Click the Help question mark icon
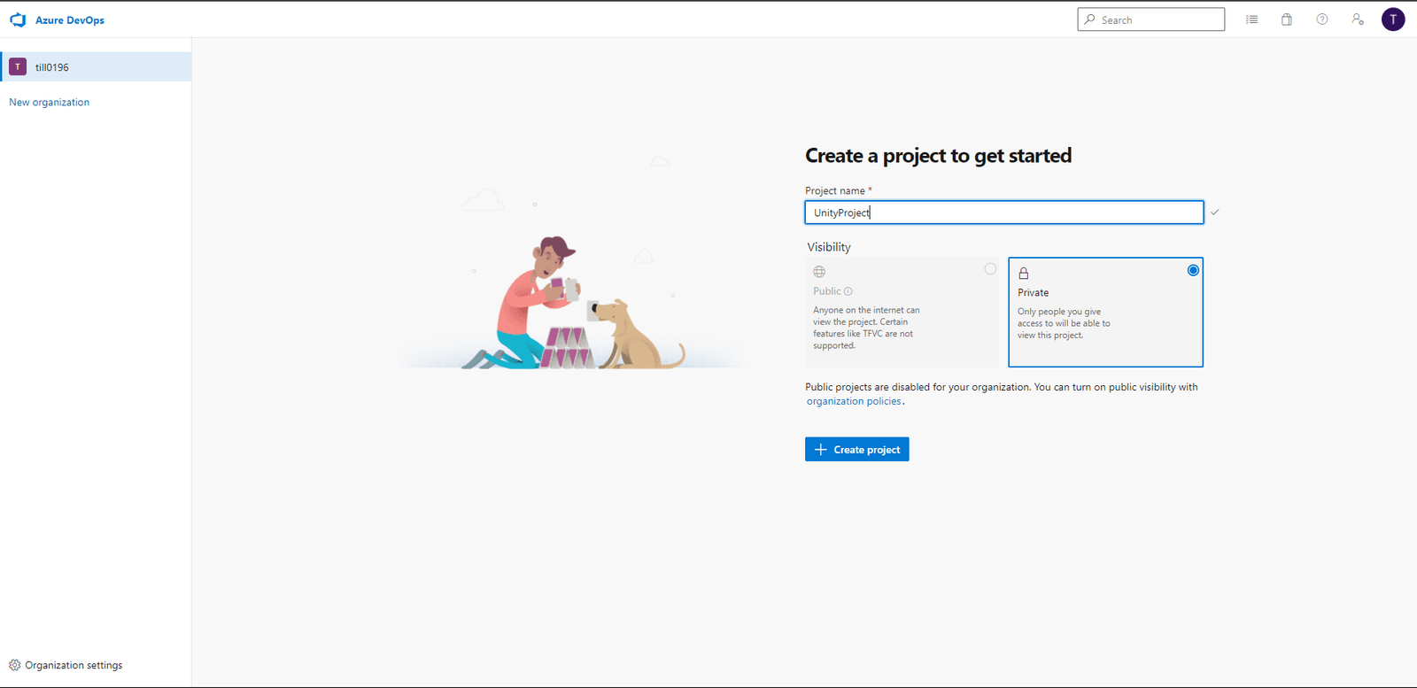 coord(1322,19)
